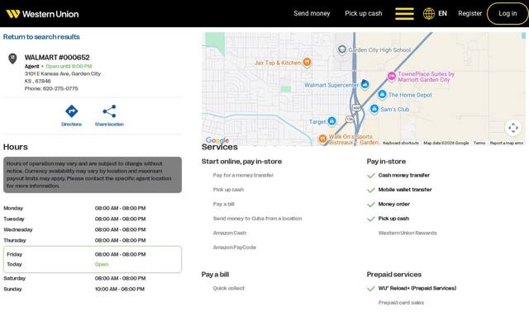
Task: Open Pick up cash in top navigation
Action: click(x=364, y=13)
